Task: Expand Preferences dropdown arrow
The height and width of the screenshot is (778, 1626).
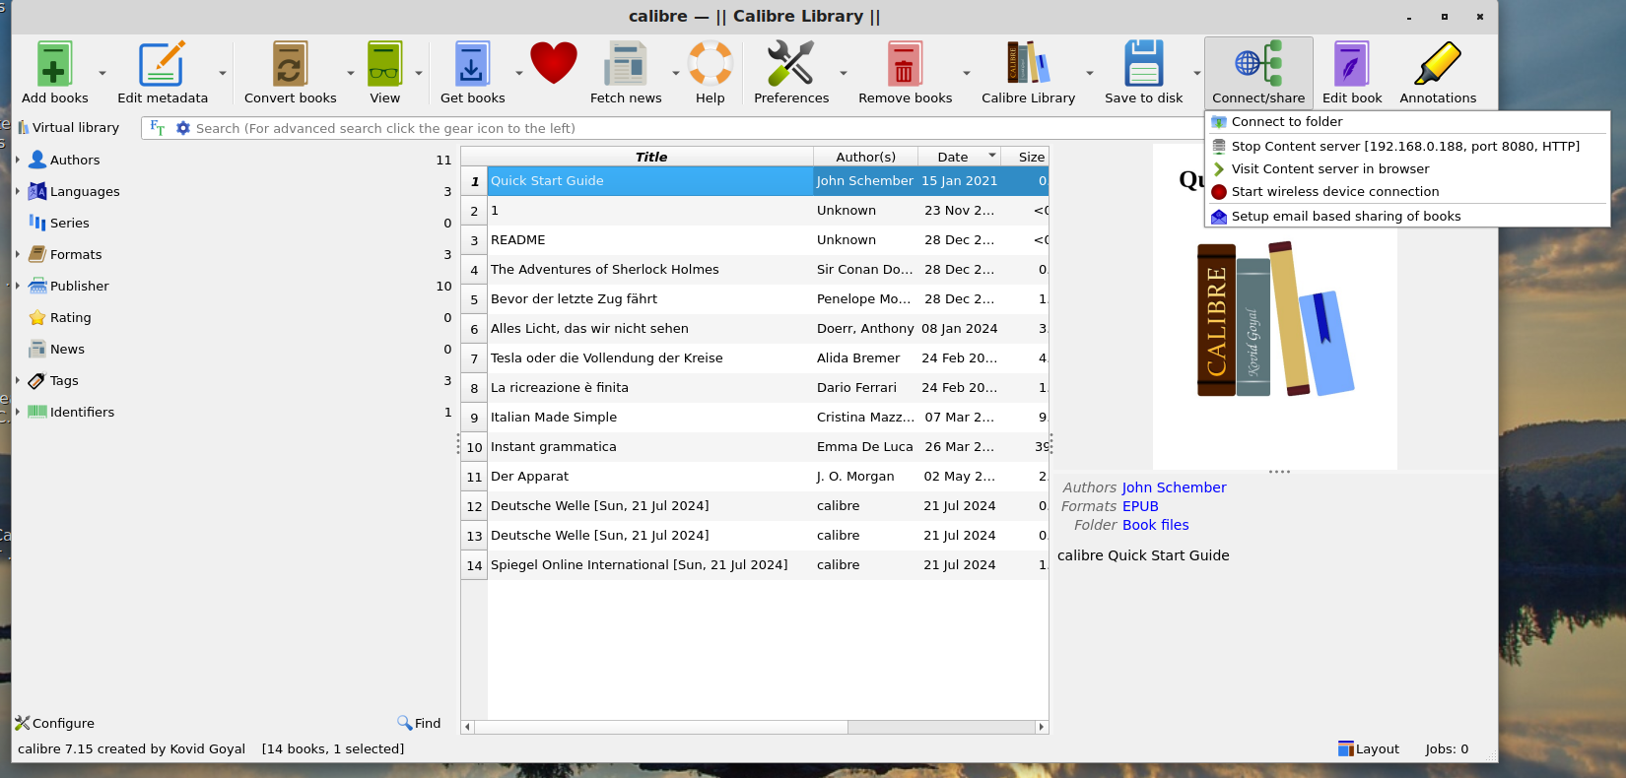Action: [x=844, y=73]
